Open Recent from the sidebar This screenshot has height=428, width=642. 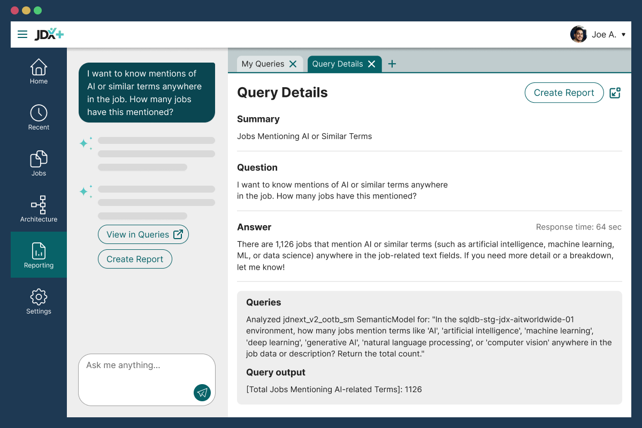39,118
